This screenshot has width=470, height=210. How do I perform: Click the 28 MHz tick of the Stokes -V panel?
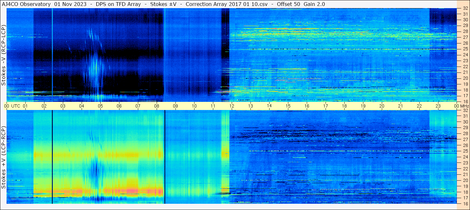click(x=465, y=31)
